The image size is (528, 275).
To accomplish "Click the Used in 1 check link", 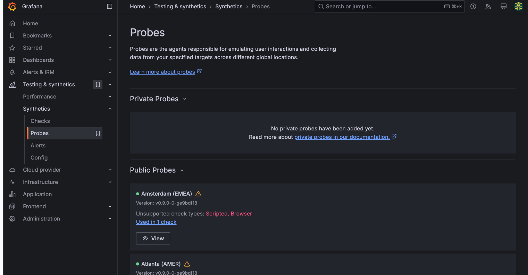I will [156, 222].
